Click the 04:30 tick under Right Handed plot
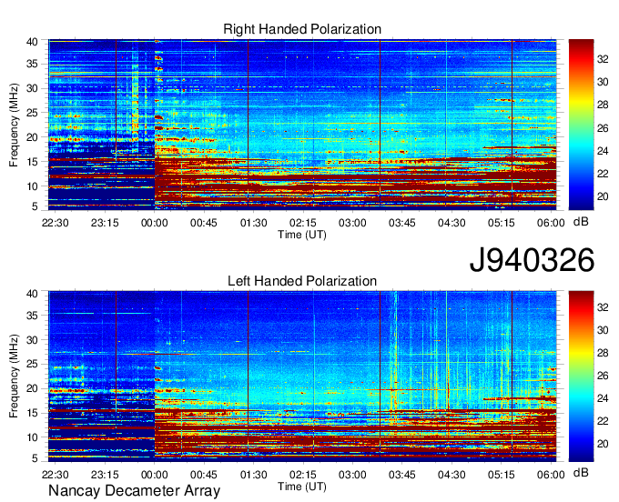The width and height of the screenshot is (619, 502). pos(452,223)
